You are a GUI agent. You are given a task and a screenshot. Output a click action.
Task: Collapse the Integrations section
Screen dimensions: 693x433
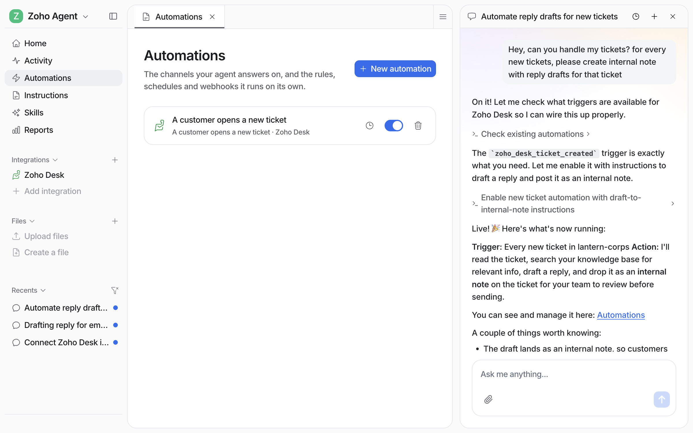[x=35, y=160]
